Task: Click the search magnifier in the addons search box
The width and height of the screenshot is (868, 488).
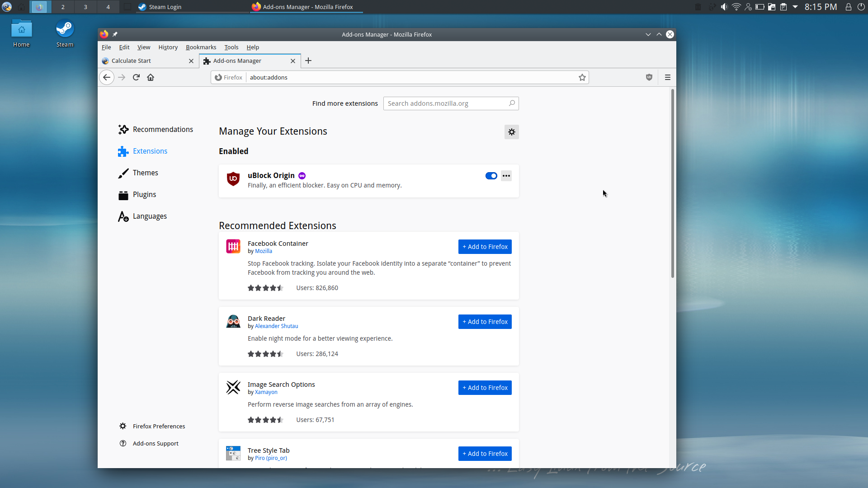Action: click(512, 103)
